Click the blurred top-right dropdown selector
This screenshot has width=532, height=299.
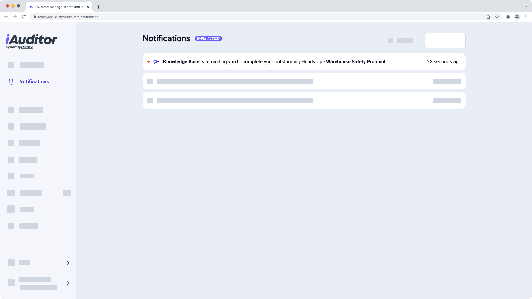point(445,40)
